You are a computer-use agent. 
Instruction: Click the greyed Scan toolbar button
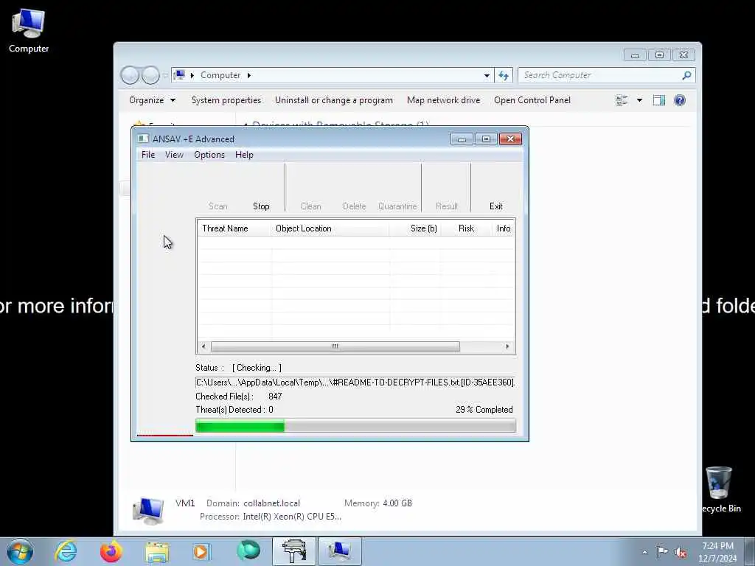(x=218, y=206)
